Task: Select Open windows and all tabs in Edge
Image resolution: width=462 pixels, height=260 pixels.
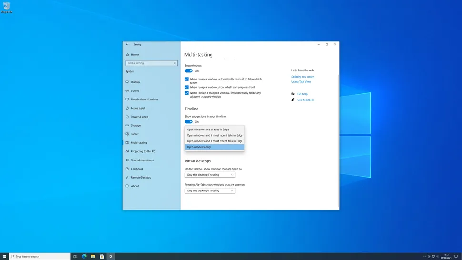Action: (x=214, y=130)
